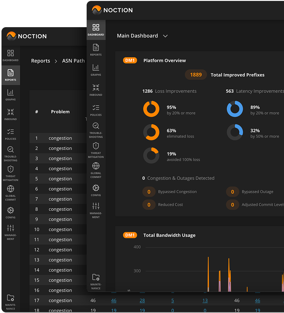284x313 pixels.
Task: Click the Reports breadcrumb in the back window
Action: pos(40,61)
